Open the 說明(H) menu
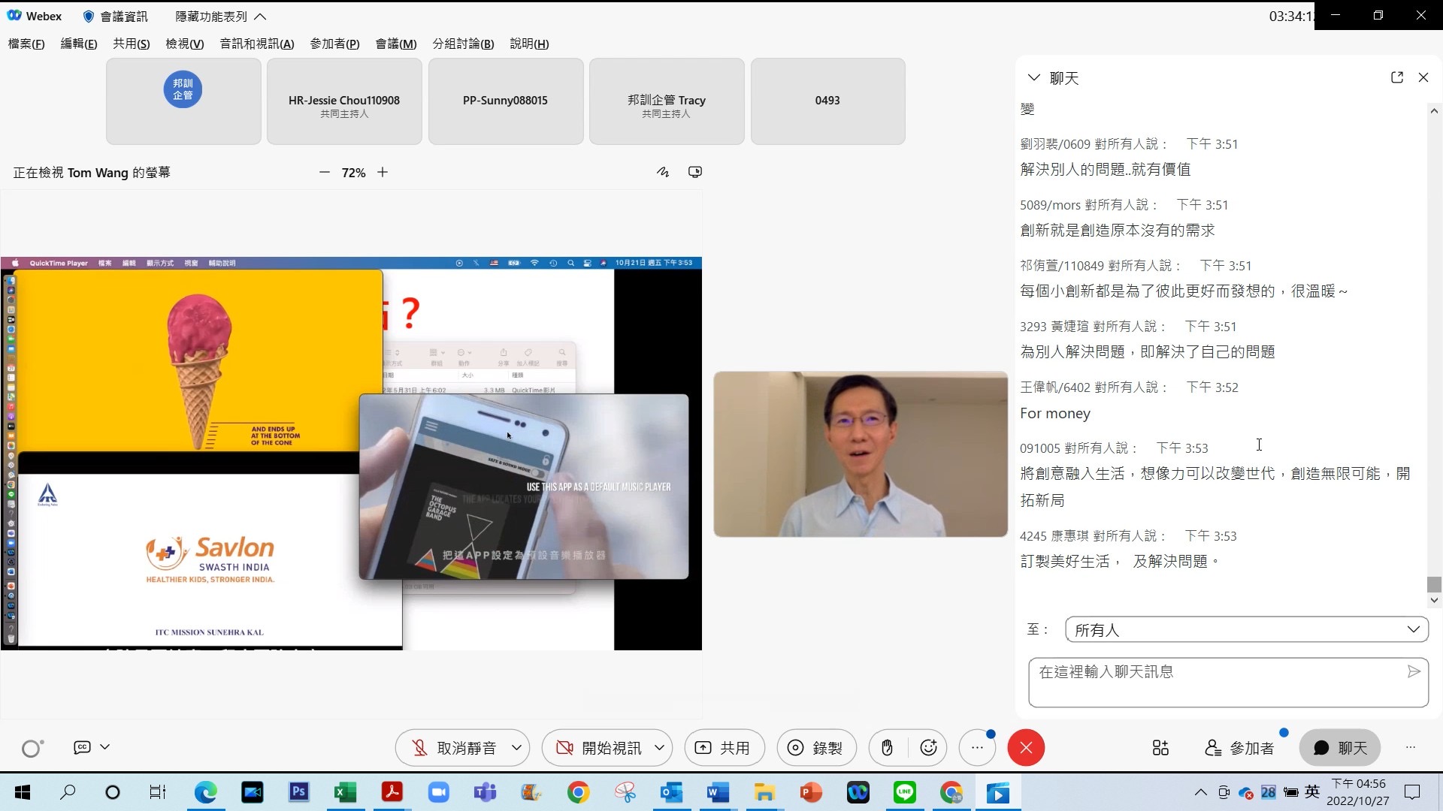1443x811 pixels. coord(529,44)
